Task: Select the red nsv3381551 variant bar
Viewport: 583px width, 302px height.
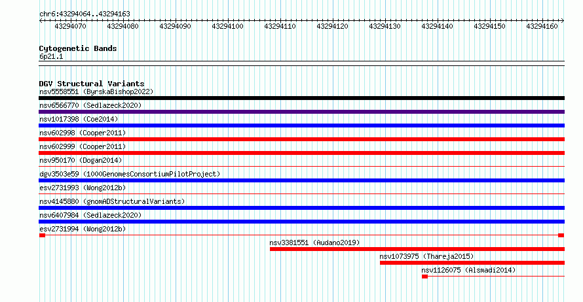Action: coord(417,249)
